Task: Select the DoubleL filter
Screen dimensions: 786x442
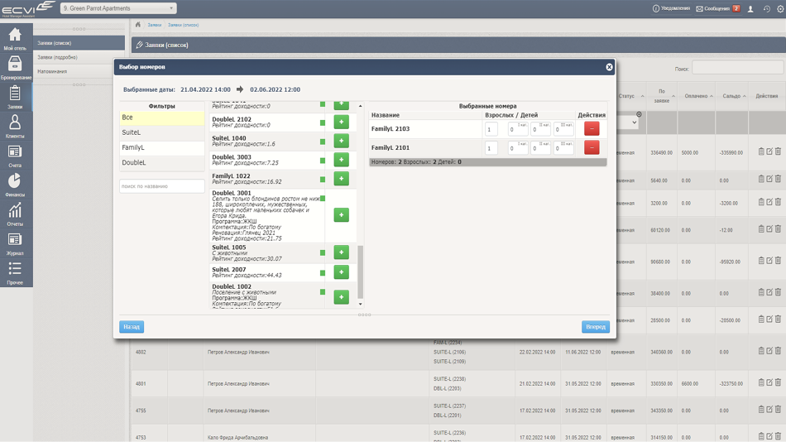Action: coord(162,162)
